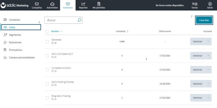Click the Adclic user profile icon

210,4
